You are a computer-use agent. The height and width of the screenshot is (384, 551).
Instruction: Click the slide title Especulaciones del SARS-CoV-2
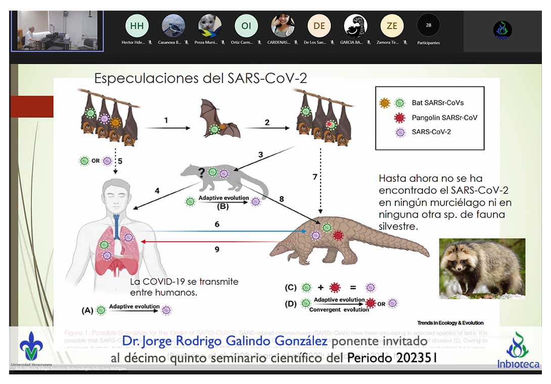click(x=201, y=78)
